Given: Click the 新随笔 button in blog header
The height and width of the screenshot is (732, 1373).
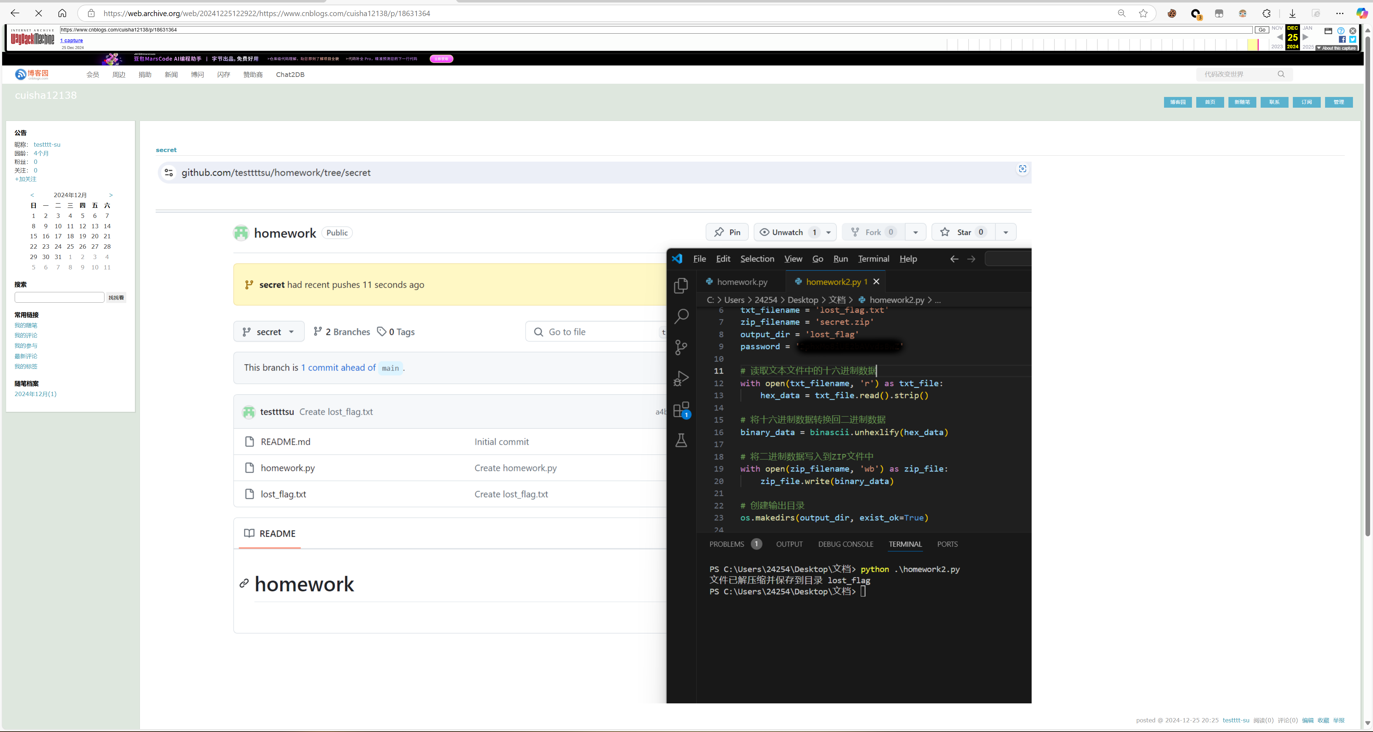Looking at the screenshot, I should [1242, 102].
